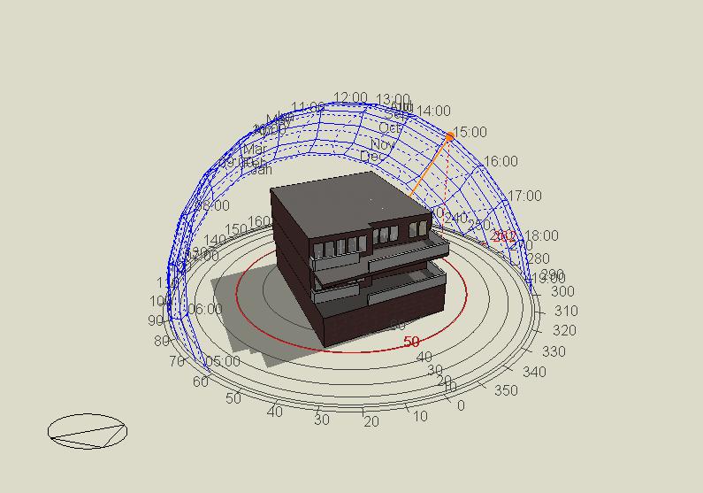Click the "240" azimuth label
Screen dimensions: 703x493
pyautogui.click(x=456, y=218)
